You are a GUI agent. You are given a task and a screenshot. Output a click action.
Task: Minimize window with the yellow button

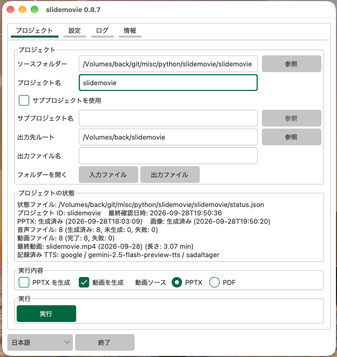click(22, 9)
